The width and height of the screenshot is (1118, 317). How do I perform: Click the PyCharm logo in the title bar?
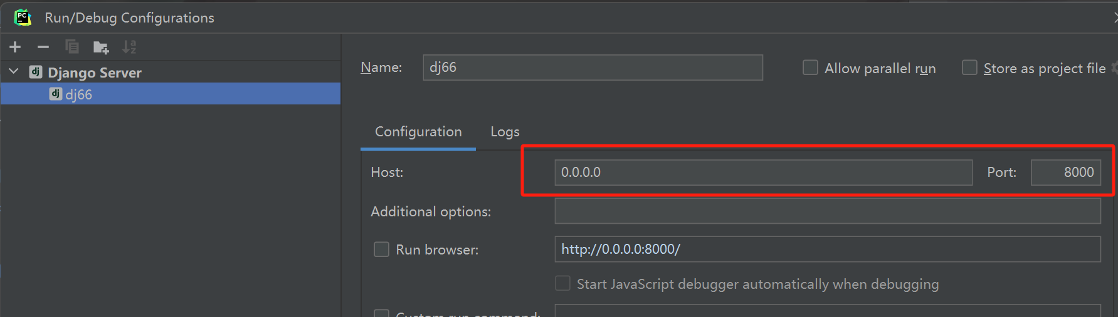pos(23,18)
